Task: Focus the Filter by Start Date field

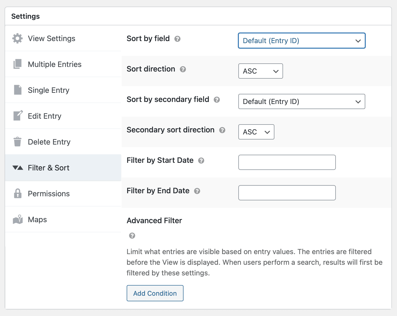Action: tap(287, 162)
